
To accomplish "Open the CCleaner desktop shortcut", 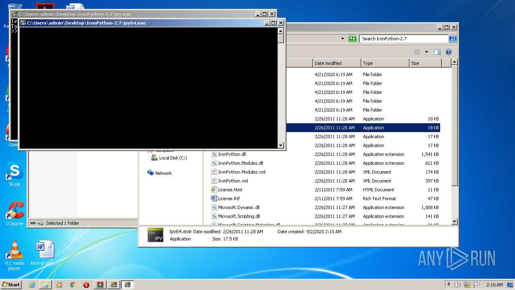I will click(x=14, y=214).
